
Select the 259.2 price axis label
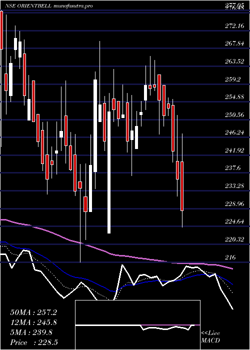(x=233, y=79)
